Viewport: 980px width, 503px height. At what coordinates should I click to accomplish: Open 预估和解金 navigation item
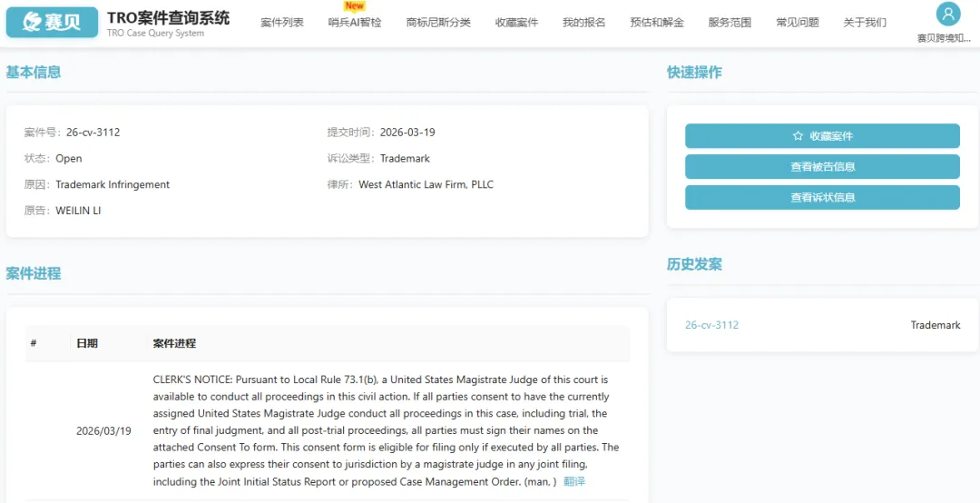[657, 23]
